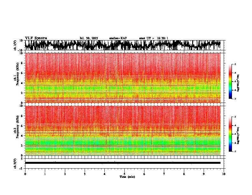
Task: Click time axis tick label "3"
Action: [85, 174]
